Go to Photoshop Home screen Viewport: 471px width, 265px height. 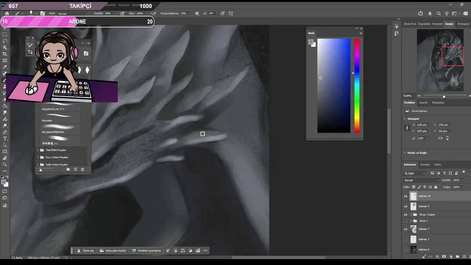(7, 13)
